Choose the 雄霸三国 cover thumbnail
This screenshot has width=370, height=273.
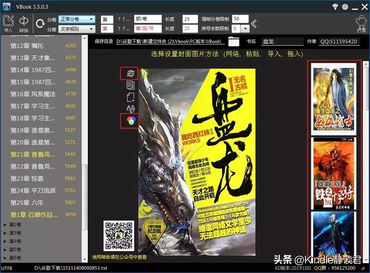334,174
